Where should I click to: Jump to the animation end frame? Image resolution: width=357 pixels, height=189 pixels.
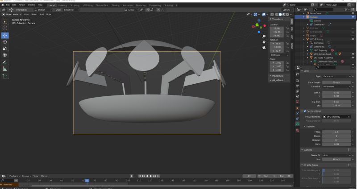158,176
